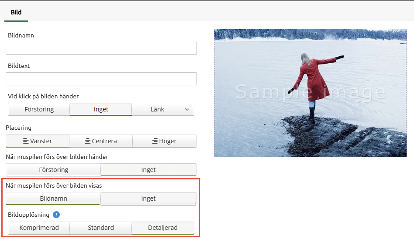The image size is (414, 239).
Task: Set image resolution to Komprimerad
Action: (39, 228)
